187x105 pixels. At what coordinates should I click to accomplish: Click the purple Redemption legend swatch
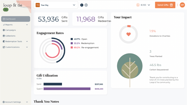(72, 43)
